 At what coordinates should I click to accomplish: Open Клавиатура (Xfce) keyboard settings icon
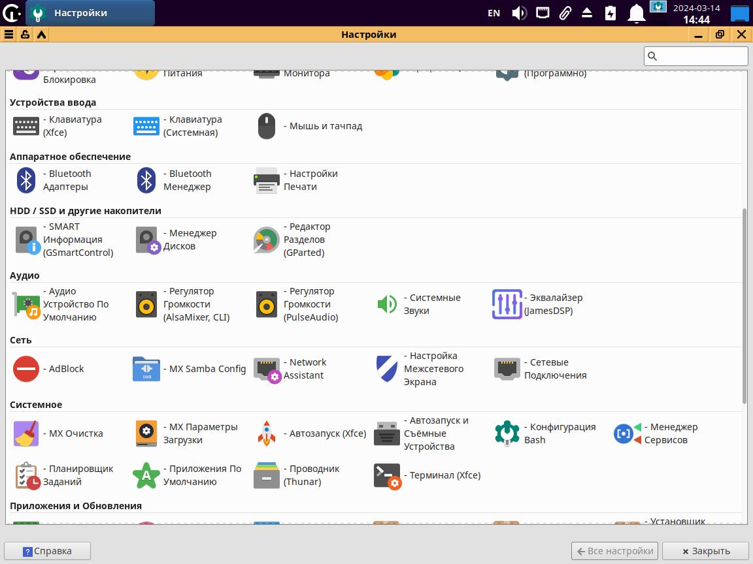click(x=26, y=126)
